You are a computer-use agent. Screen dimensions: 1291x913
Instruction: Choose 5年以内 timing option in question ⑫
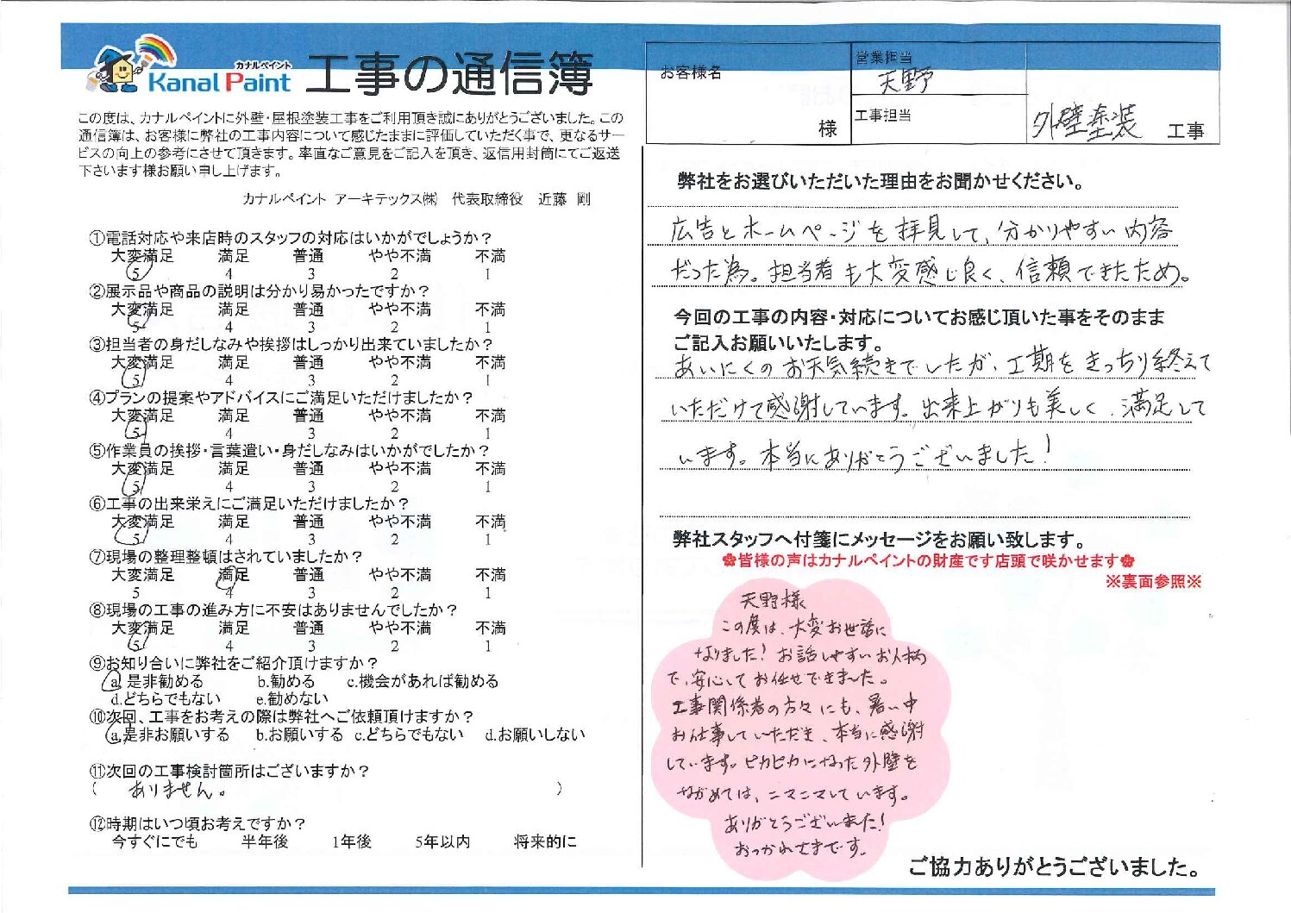point(442,841)
